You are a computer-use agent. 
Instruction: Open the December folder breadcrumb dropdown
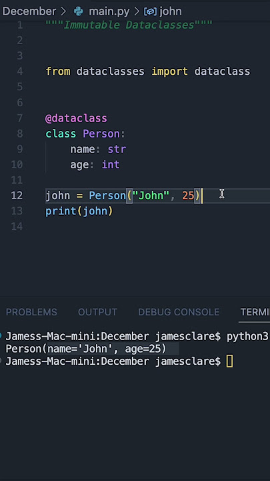click(29, 11)
